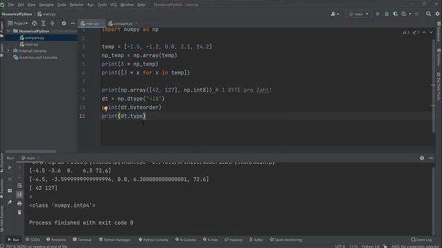
Task: Expand the External Libraries node
Action: pyautogui.click(x=8, y=51)
